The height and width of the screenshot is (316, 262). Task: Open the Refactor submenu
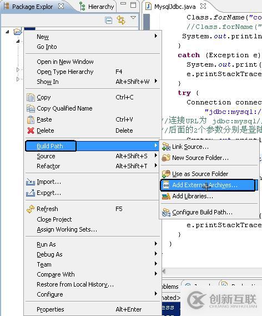pos(93,166)
